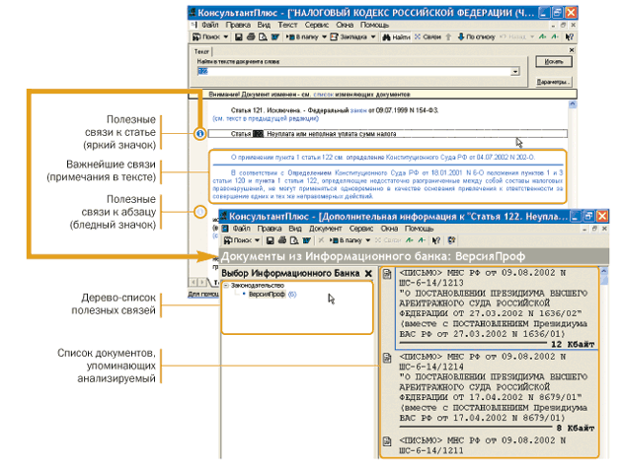This screenshot has width=622, height=469.
Task: Expand В папку dropdown in Дополнительная информация toolbar
Action: pos(367,240)
